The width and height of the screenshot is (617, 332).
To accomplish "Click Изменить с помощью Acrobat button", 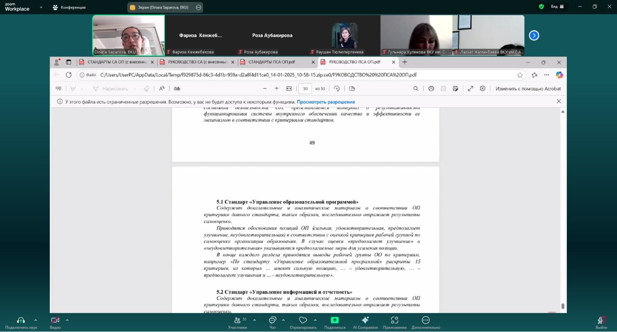I will tap(528, 89).
